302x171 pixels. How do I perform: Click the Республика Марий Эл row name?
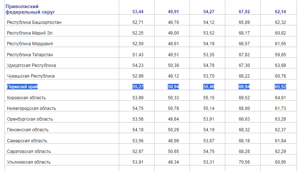pyautogui.click(x=30, y=33)
